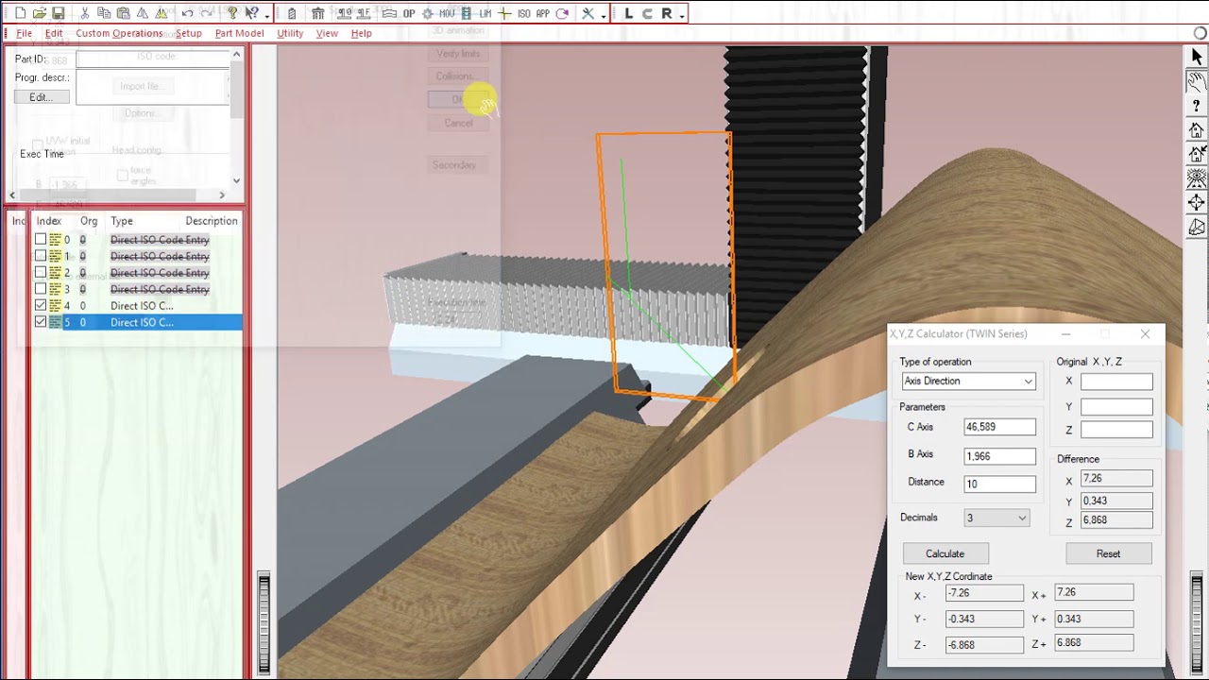Open the File menu
The height and width of the screenshot is (680, 1209).
(x=24, y=33)
